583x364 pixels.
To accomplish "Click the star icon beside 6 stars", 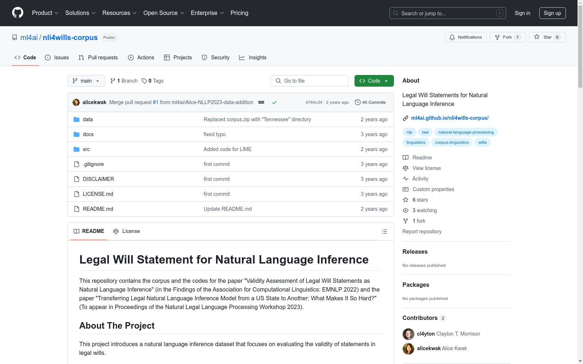I will (406, 200).
